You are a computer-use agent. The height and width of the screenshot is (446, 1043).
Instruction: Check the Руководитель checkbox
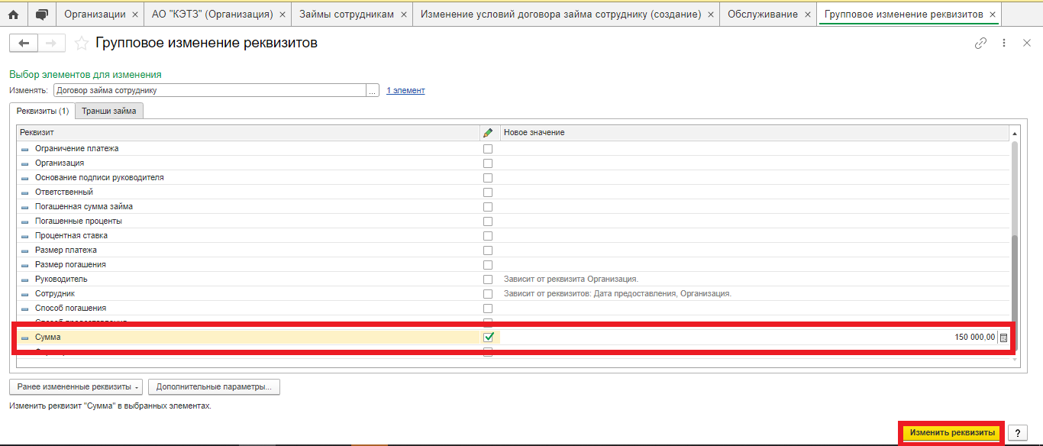488,279
